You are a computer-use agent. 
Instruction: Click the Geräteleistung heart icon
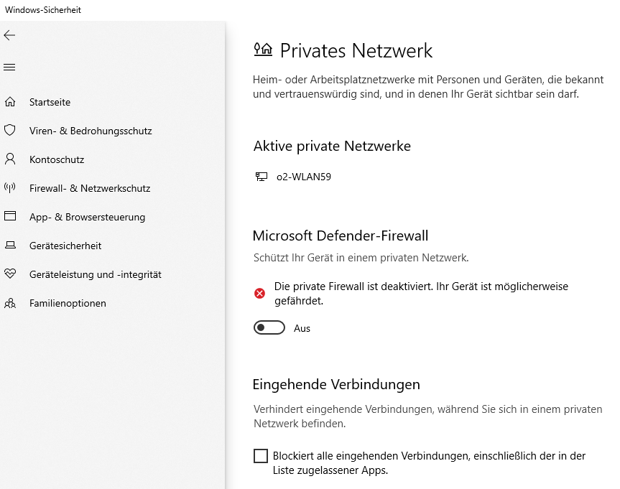[x=10, y=274]
